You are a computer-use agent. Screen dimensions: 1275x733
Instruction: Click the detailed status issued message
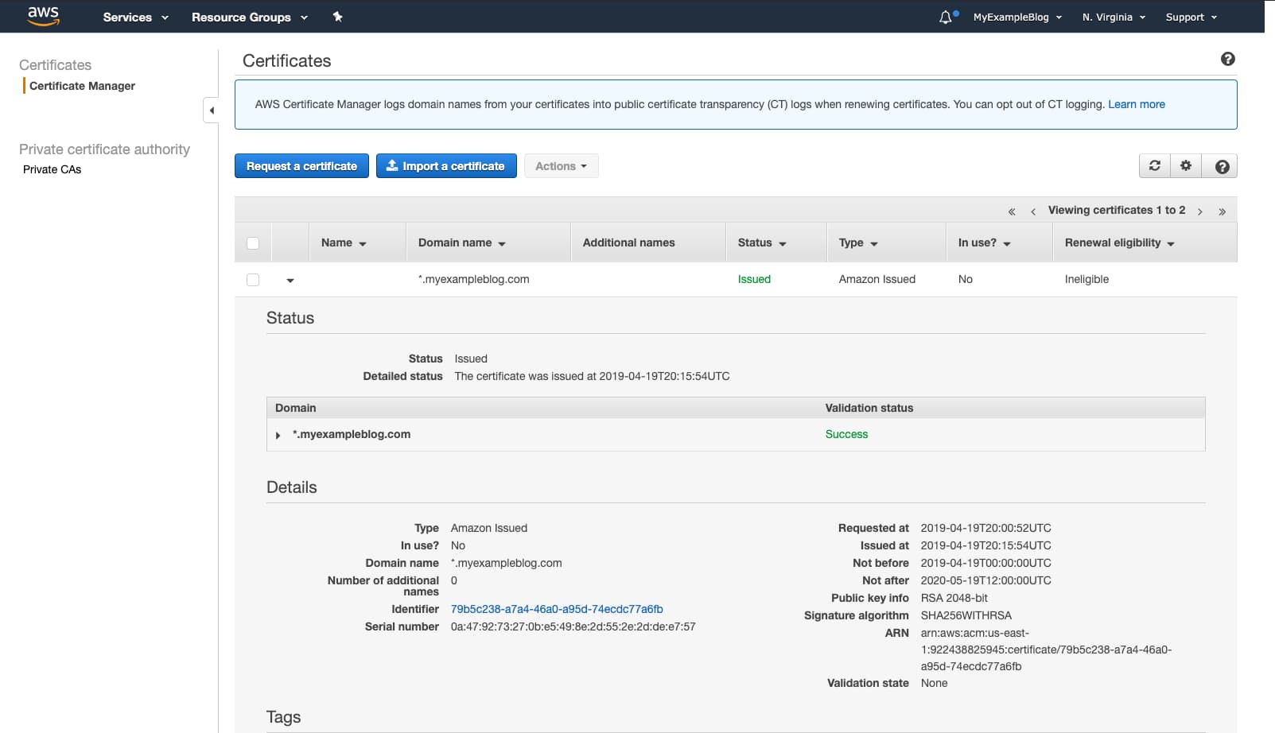[x=592, y=376]
